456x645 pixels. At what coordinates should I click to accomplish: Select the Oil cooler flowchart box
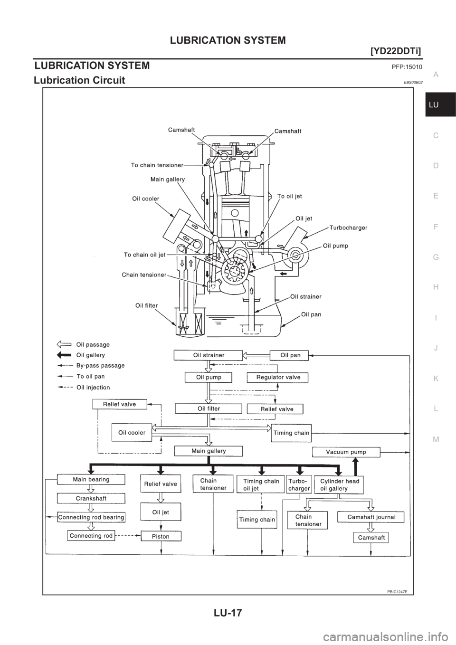pos(132,432)
